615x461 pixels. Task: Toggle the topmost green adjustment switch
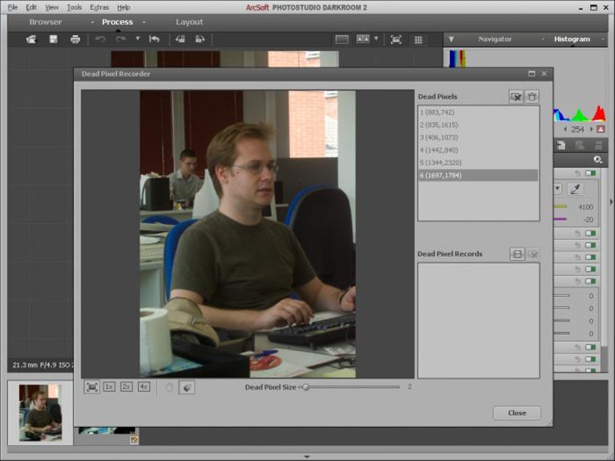590,174
